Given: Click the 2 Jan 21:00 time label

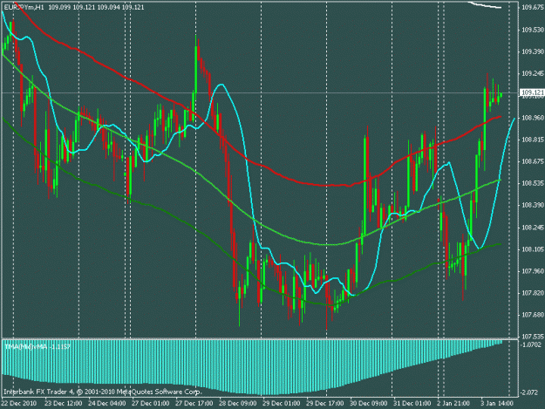Looking at the screenshot, I should click(x=453, y=404).
